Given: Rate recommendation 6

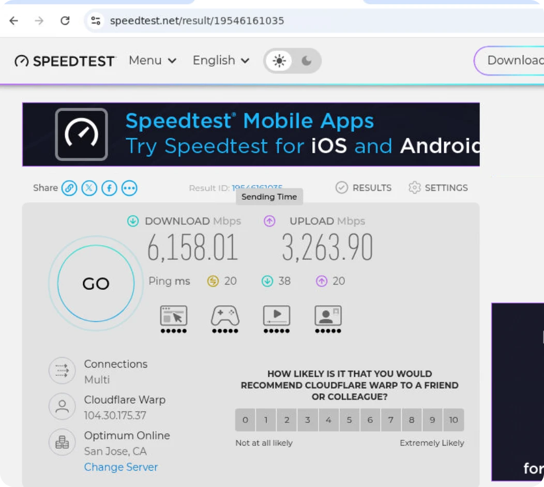Looking at the screenshot, I should pos(370,420).
